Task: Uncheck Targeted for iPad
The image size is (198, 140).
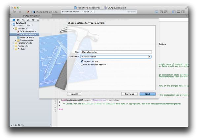Action: point(82,61)
